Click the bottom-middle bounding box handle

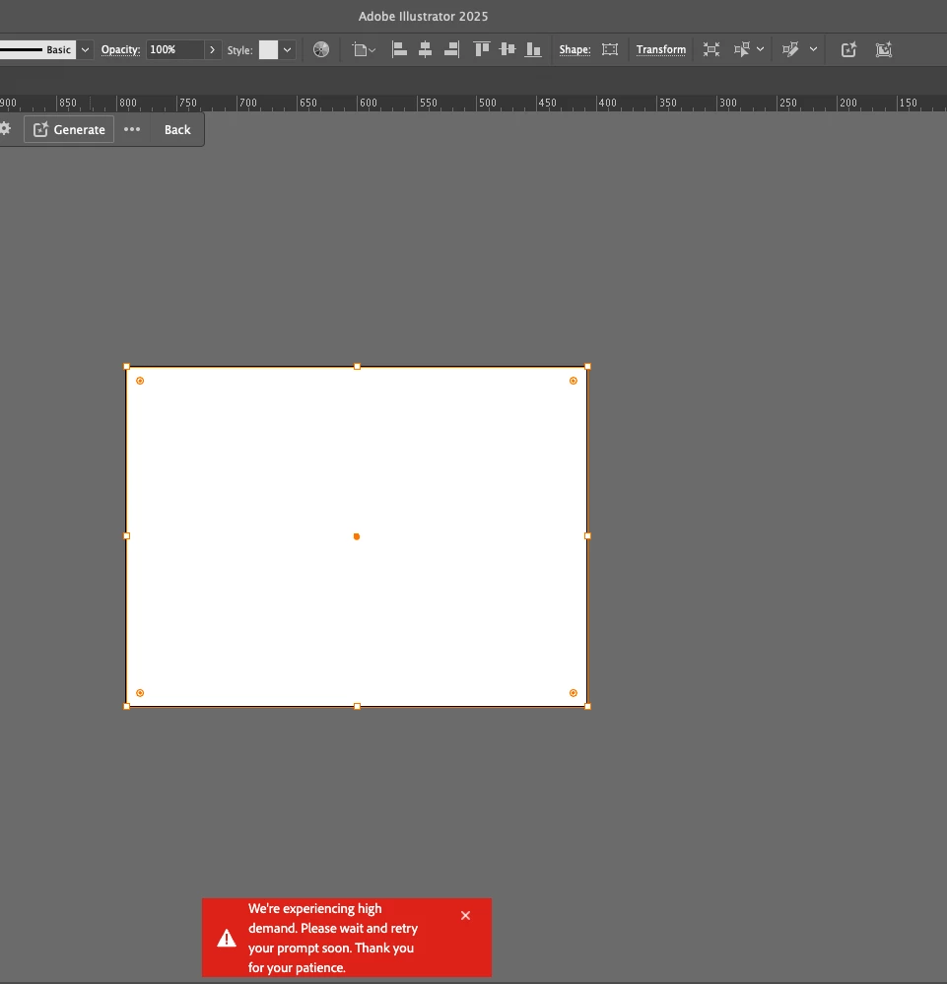click(x=357, y=707)
